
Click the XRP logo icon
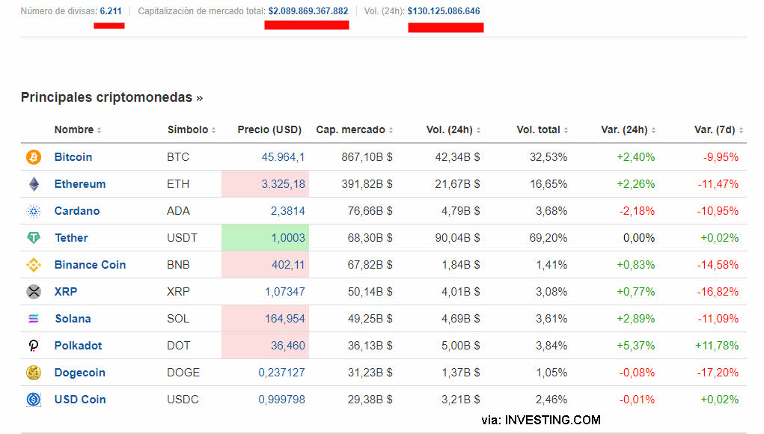(x=34, y=292)
